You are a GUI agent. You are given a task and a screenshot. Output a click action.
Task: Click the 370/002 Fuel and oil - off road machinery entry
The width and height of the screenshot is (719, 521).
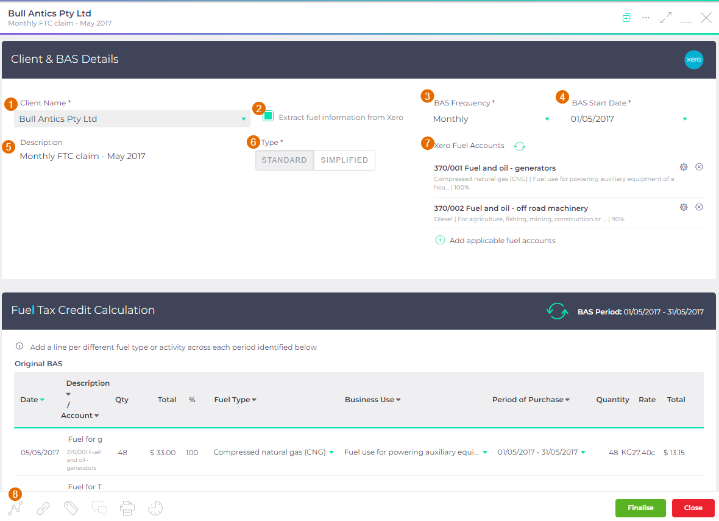pos(511,208)
